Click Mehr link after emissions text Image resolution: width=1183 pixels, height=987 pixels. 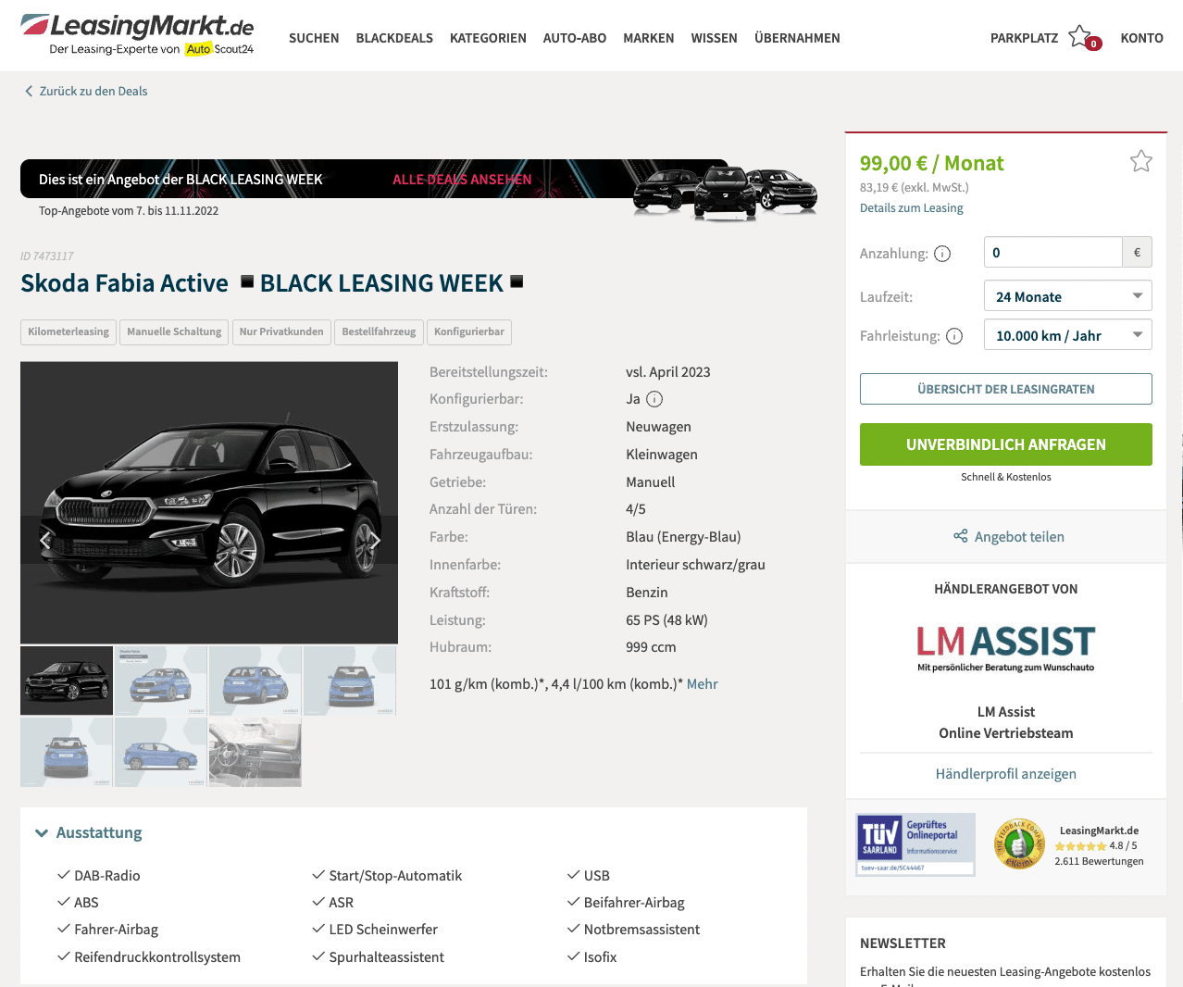tap(703, 684)
